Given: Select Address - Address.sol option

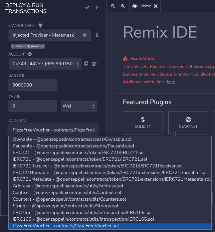Looking at the screenshot, I should (x=110, y=186).
